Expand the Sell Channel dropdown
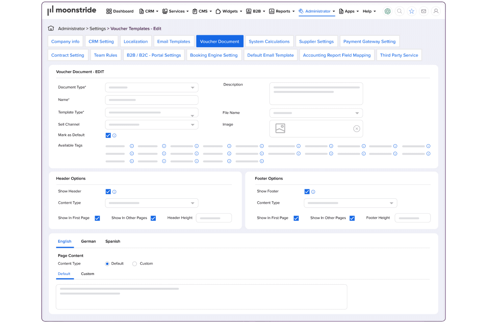The width and height of the screenshot is (487, 324). tap(152, 125)
